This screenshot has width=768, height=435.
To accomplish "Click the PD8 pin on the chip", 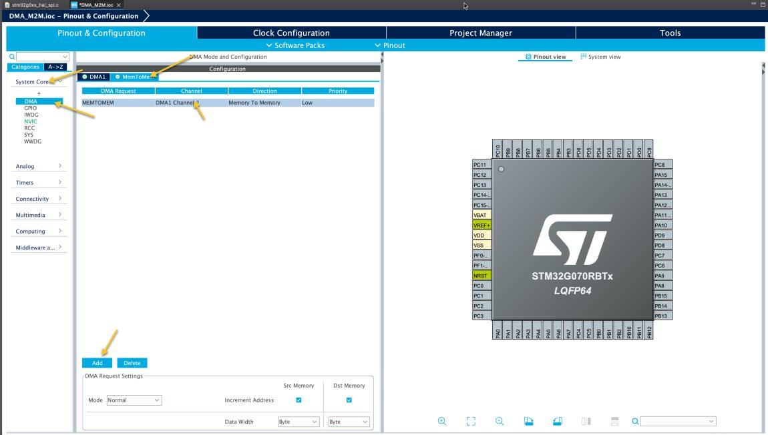I will coord(662,245).
